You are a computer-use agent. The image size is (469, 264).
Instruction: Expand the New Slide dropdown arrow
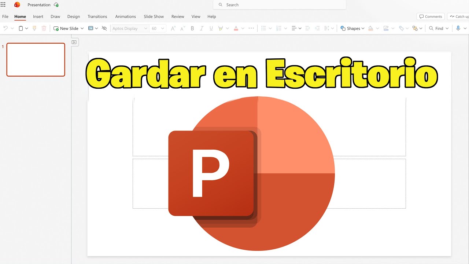point(82,28)
